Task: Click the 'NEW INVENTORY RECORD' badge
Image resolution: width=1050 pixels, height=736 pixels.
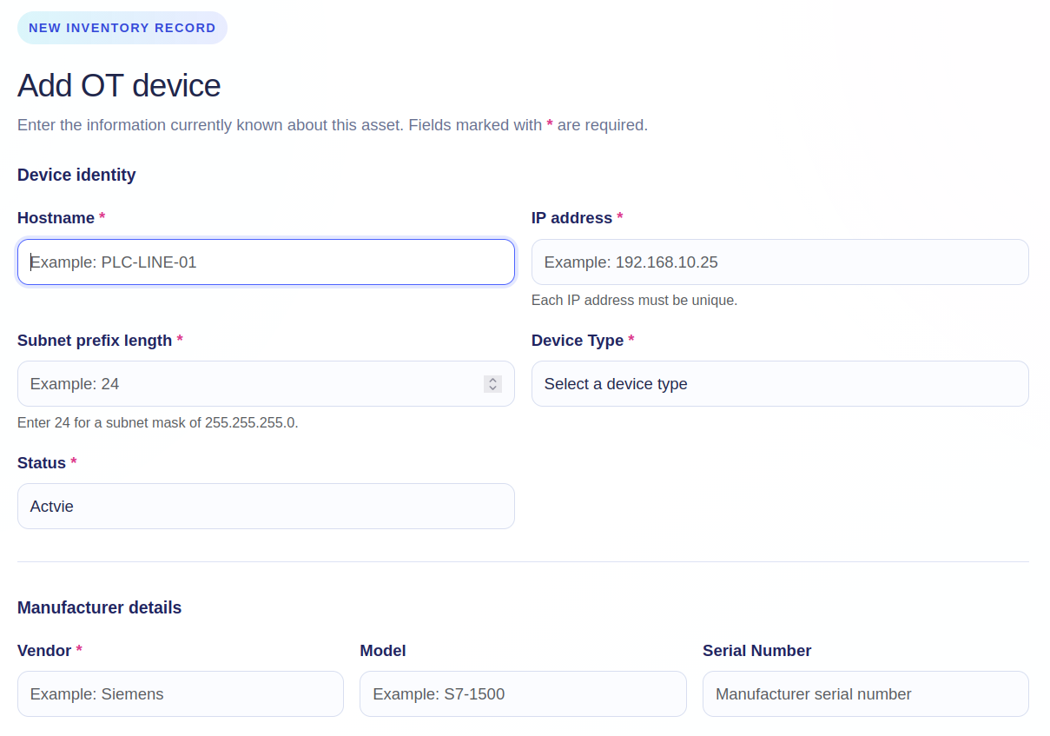Action: [x=122, y=28]
